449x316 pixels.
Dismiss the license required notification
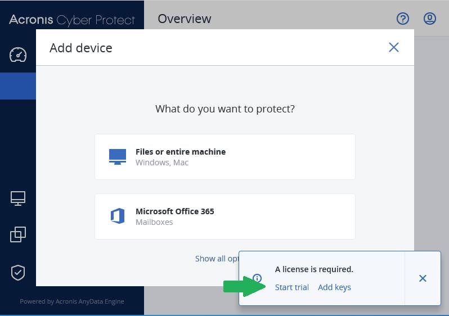click(423, 278)
